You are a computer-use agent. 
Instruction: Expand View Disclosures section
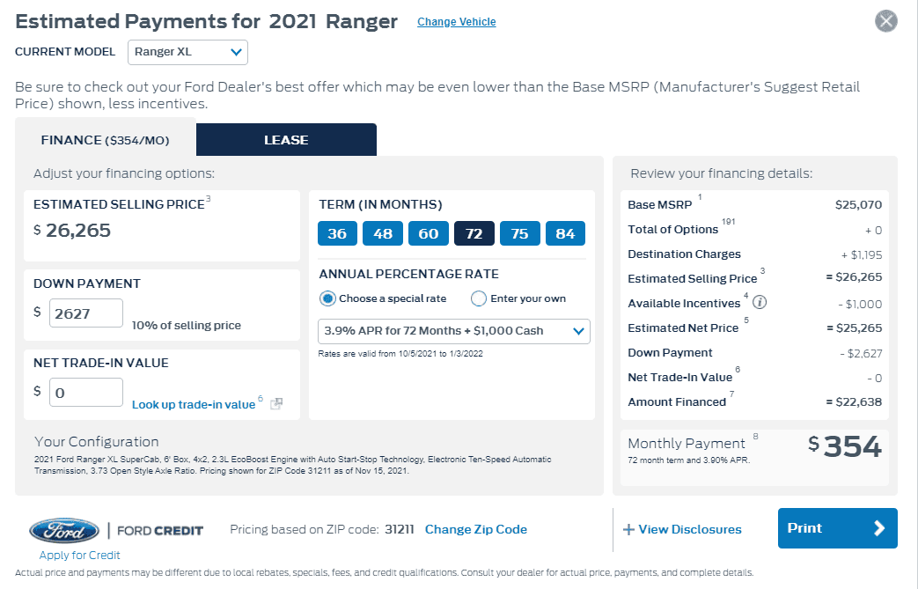coord(682,529)
